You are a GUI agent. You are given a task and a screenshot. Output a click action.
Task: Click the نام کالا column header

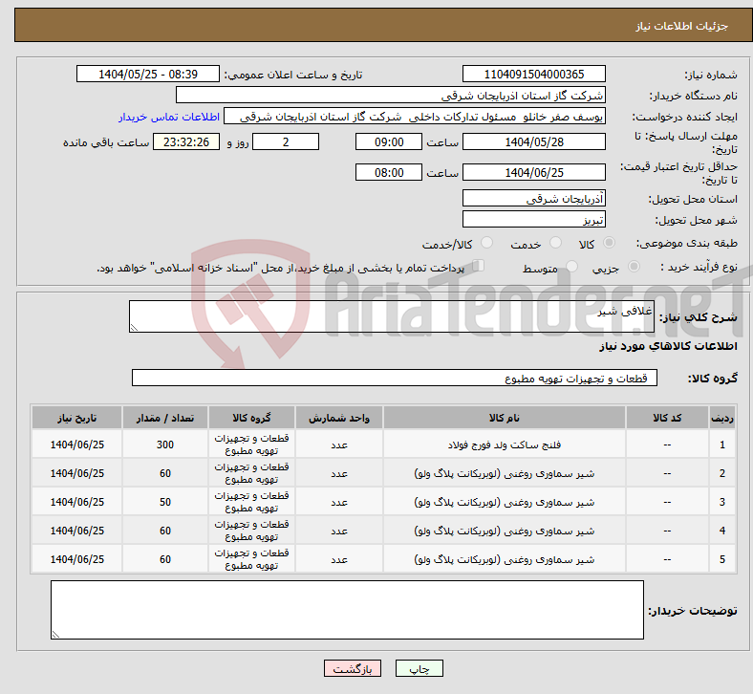coord(504,419)
